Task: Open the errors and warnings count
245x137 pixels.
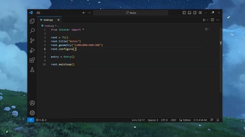Action: pos(41,120)
